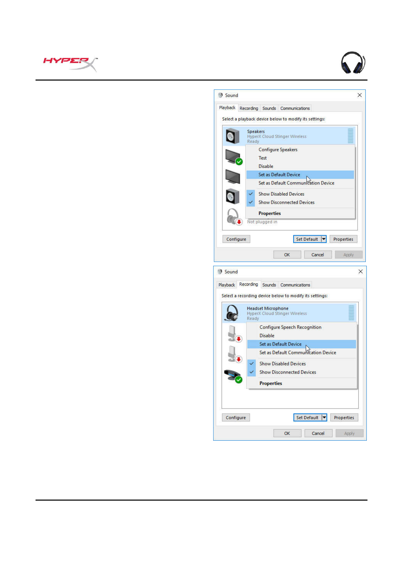Click the Sound icon in Playback window title
Viewport: 403px width, 570px height.
coord(220,95)
